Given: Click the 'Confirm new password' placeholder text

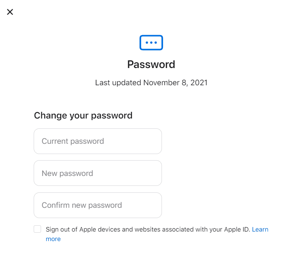Looking at the screenshot, I should coord(82,205).
